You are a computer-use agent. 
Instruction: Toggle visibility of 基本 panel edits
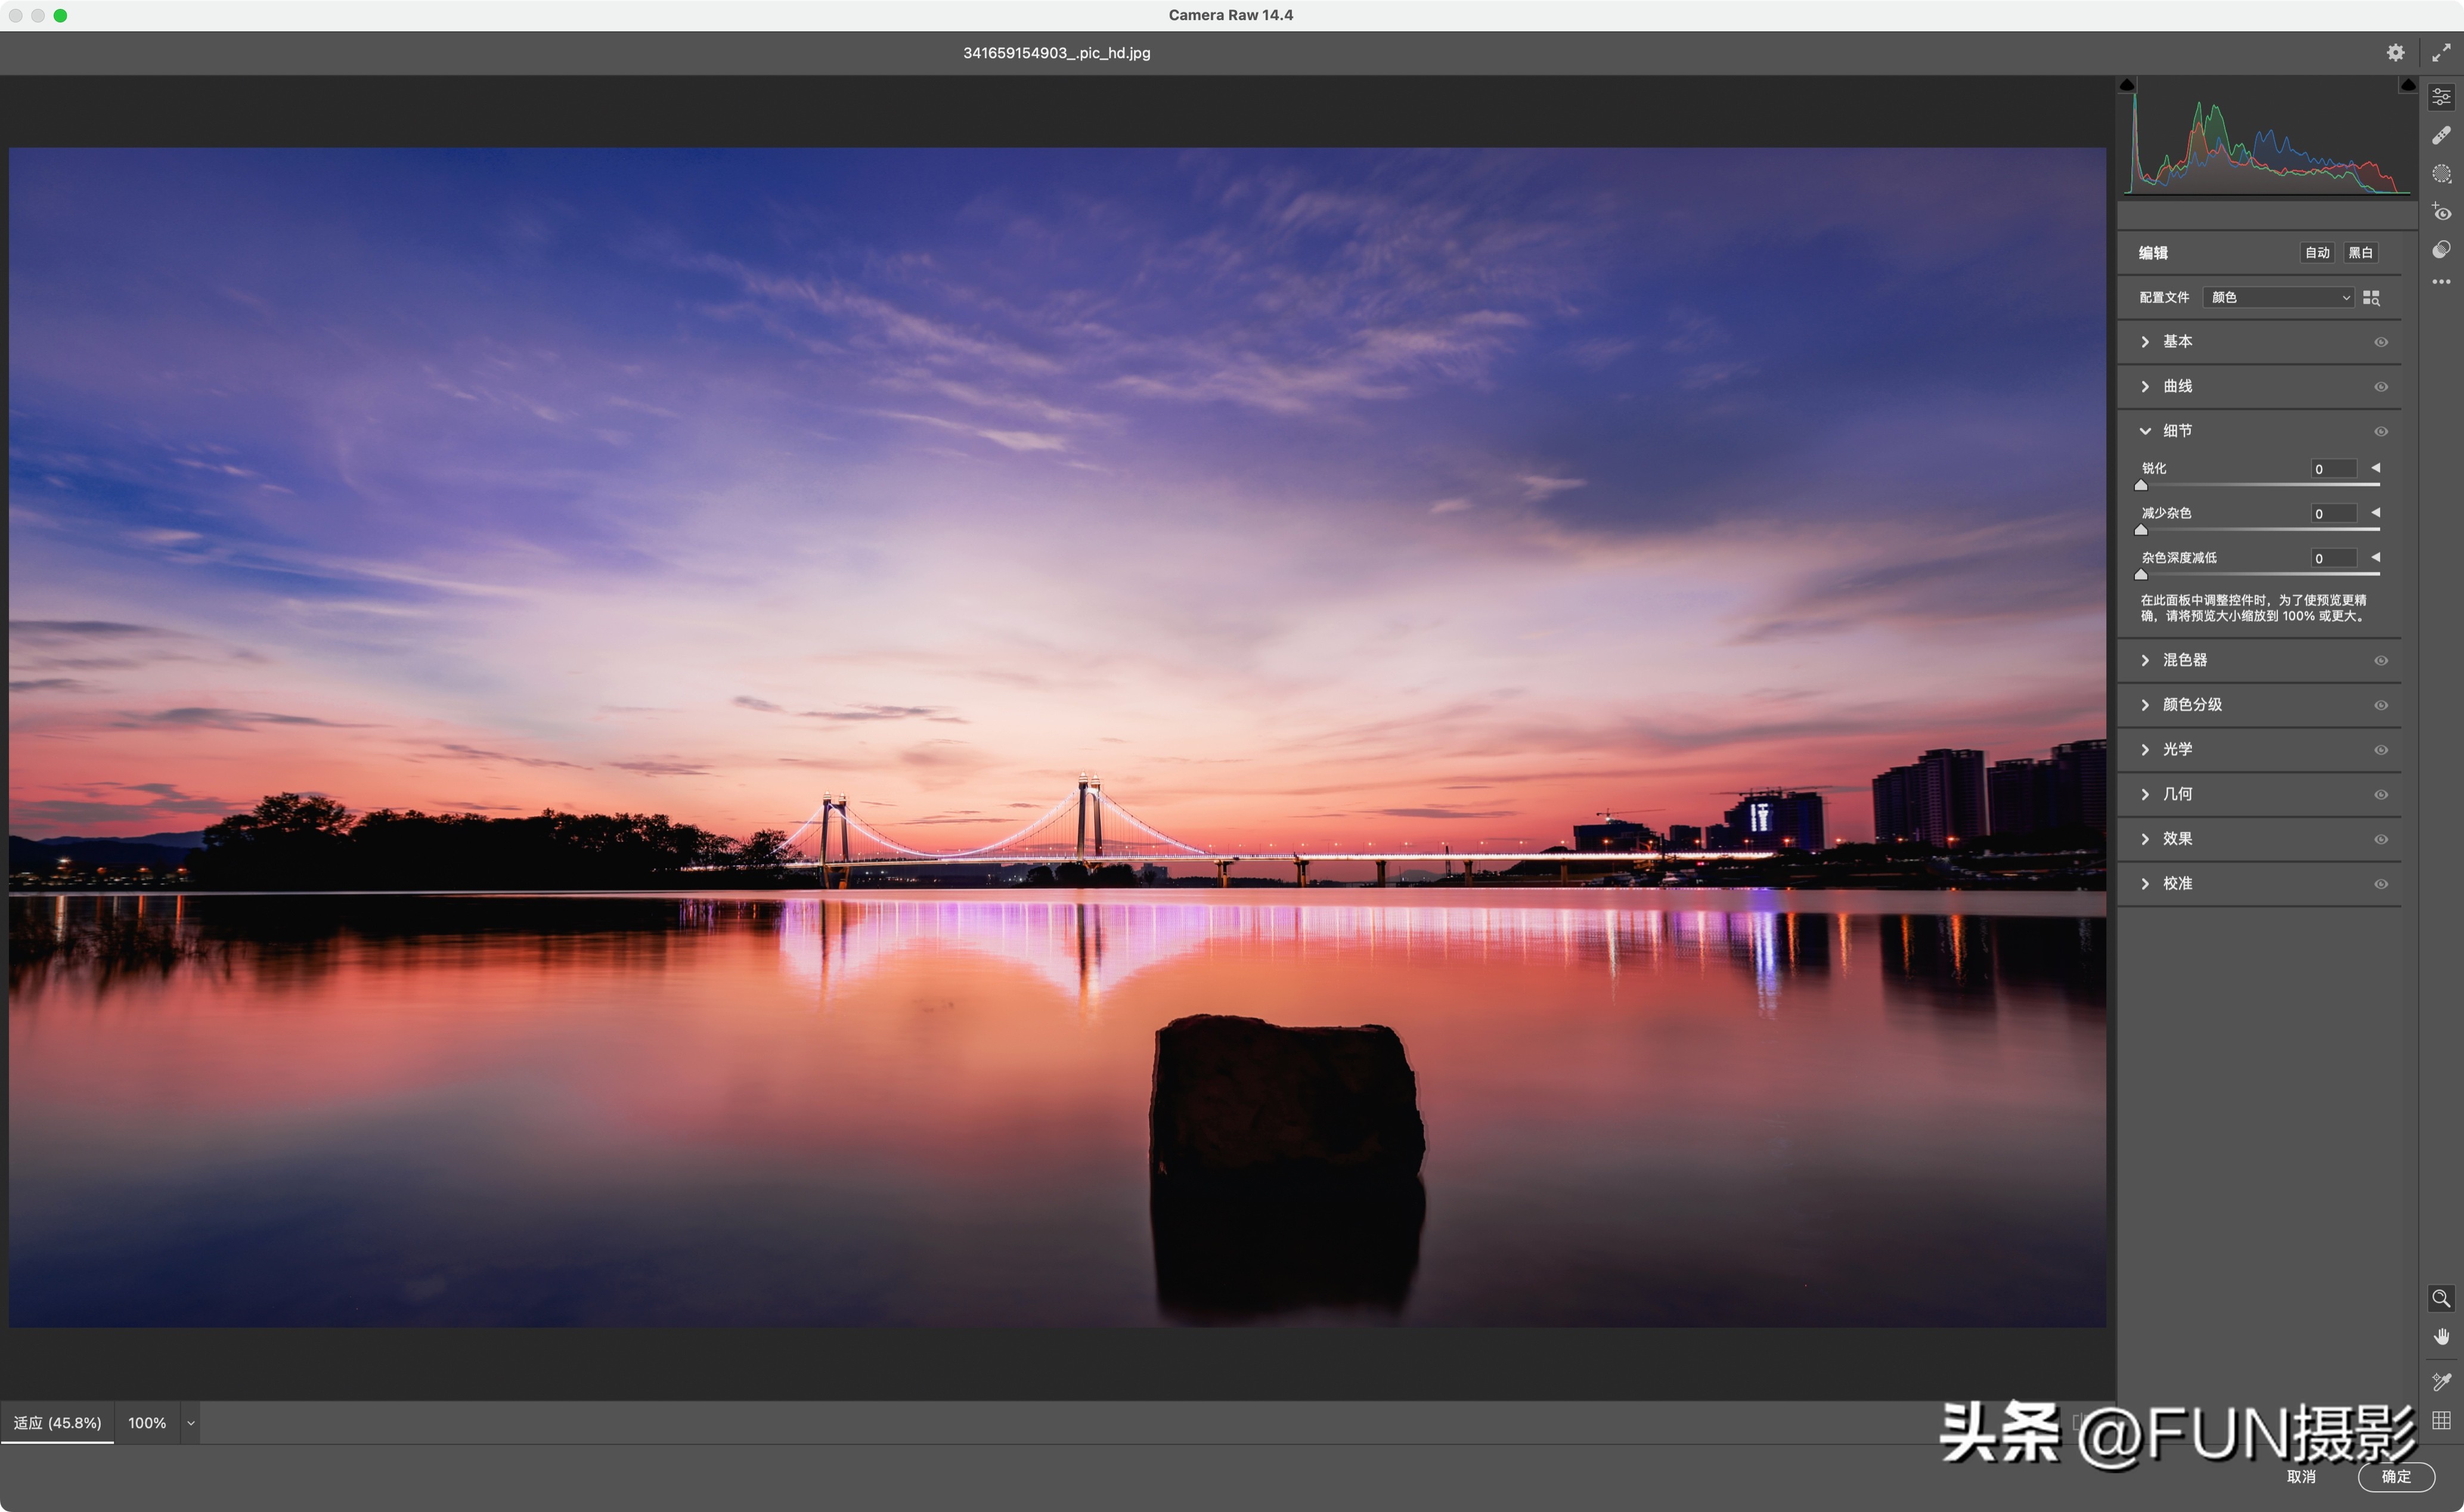[2381, 342]
